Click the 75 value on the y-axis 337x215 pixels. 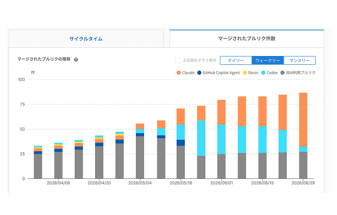pos(22,104)
